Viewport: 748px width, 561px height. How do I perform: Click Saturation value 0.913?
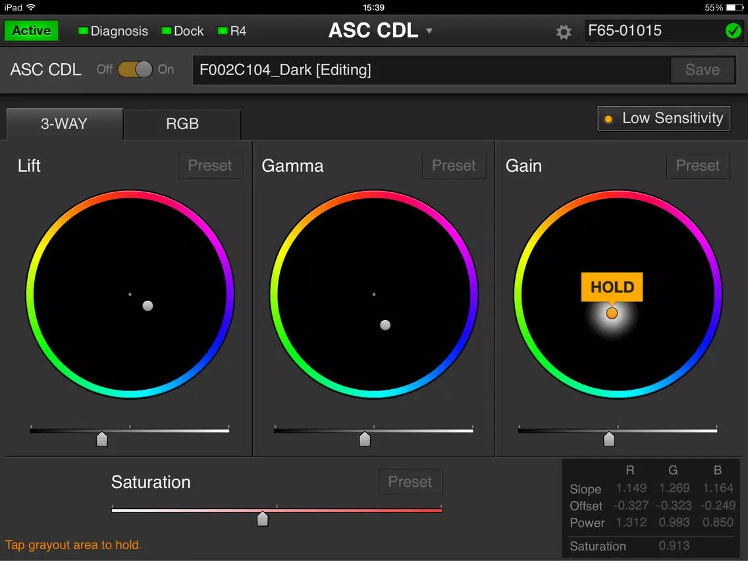coord(674,546)
